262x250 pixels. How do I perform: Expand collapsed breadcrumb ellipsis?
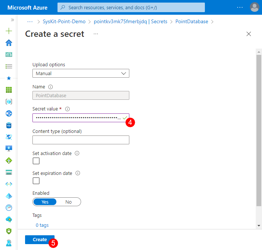coord(30,22)
